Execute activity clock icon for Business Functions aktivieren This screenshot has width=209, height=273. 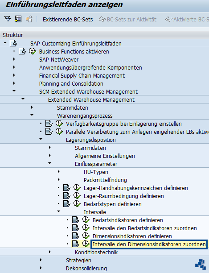coord(33,51)
